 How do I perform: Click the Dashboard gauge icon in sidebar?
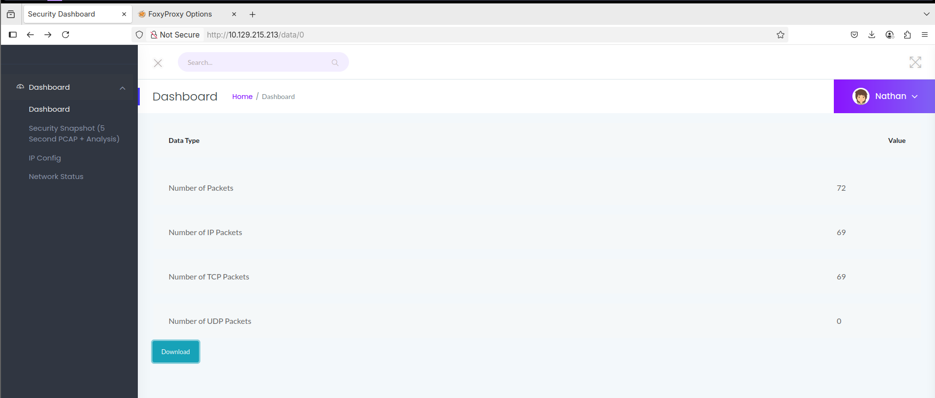click(x=20, y=87)
